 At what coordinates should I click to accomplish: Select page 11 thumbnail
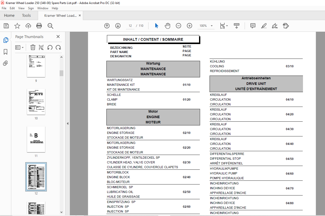click(36, 139)
